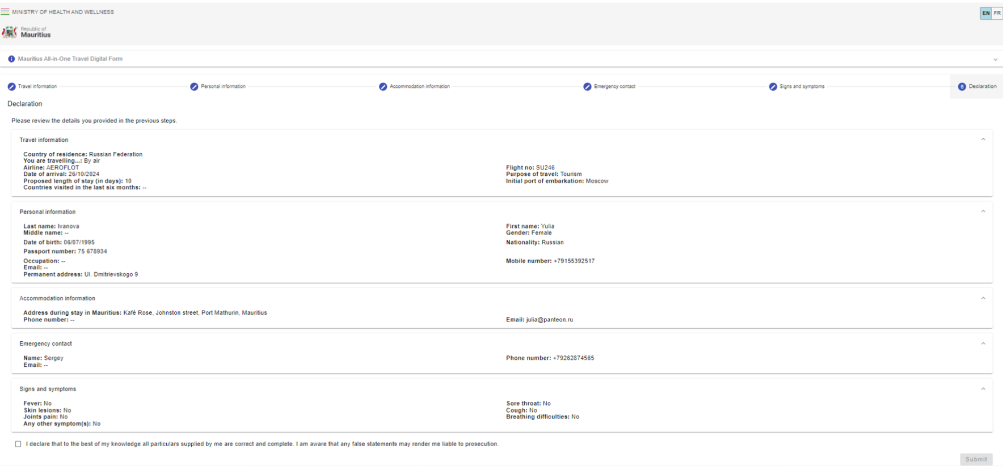Click the Signs and symptoms step pencil icon
Viewport: 1003px width, 466px height.
click(773, 87)
